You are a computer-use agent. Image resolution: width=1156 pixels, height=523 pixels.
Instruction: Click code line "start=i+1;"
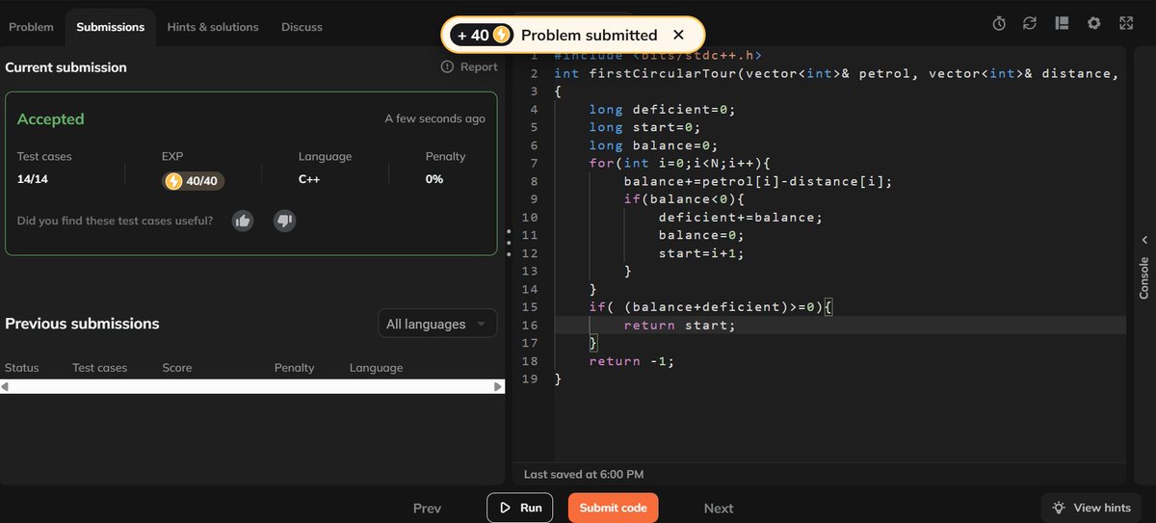point(701,253)
